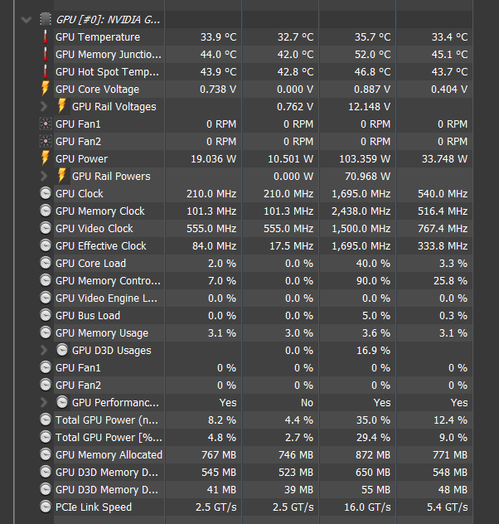Click gauge icon beside GPU Core Load
Image resolution: width=499 pixels, height=524 pixels.
coord(46,264)
